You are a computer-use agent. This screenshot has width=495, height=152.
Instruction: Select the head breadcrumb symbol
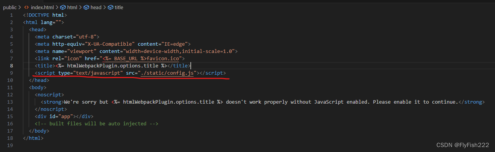point(96,7)
